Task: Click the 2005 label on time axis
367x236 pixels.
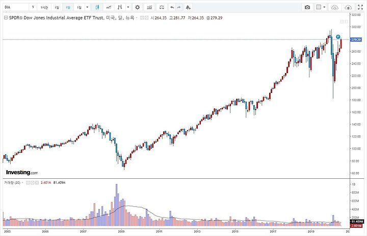Action: point(45,231)
